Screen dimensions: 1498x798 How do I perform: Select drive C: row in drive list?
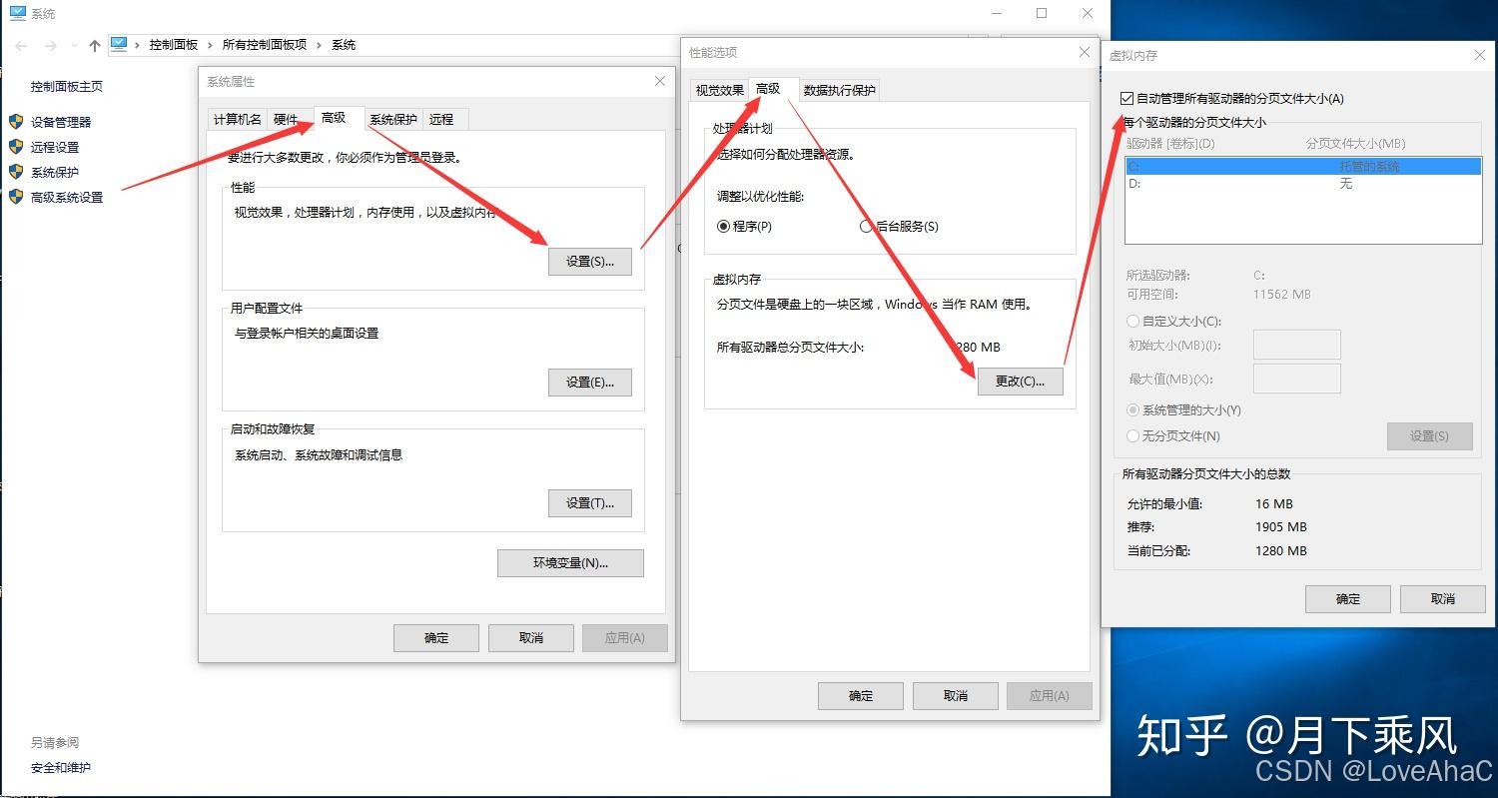tap(1303, 167)
